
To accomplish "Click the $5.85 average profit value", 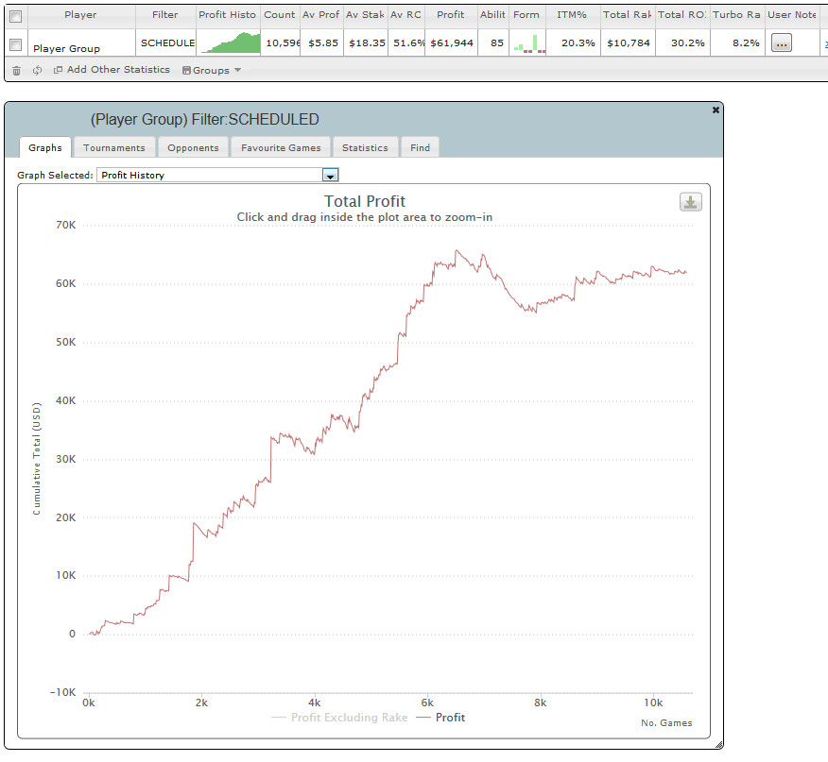I will point(323,43).
